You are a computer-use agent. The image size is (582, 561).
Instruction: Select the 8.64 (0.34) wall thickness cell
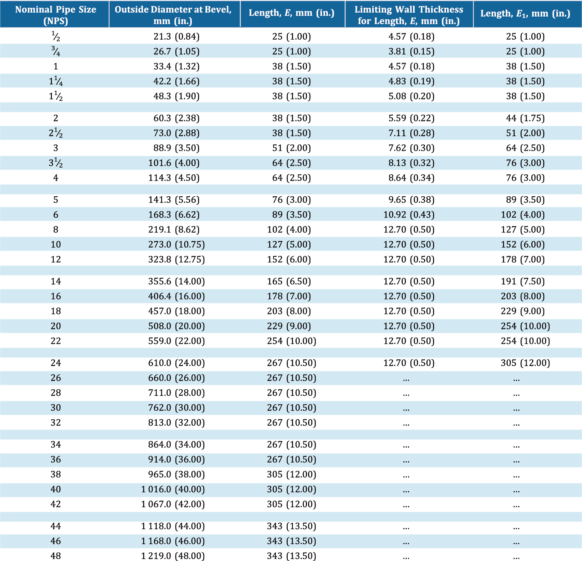411,178
